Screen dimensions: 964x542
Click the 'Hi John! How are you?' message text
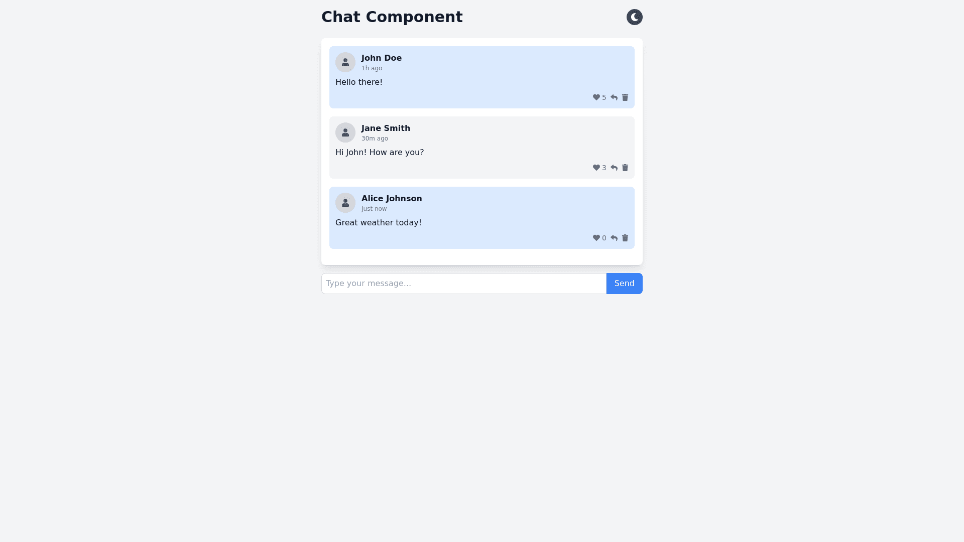click(380, 153)
